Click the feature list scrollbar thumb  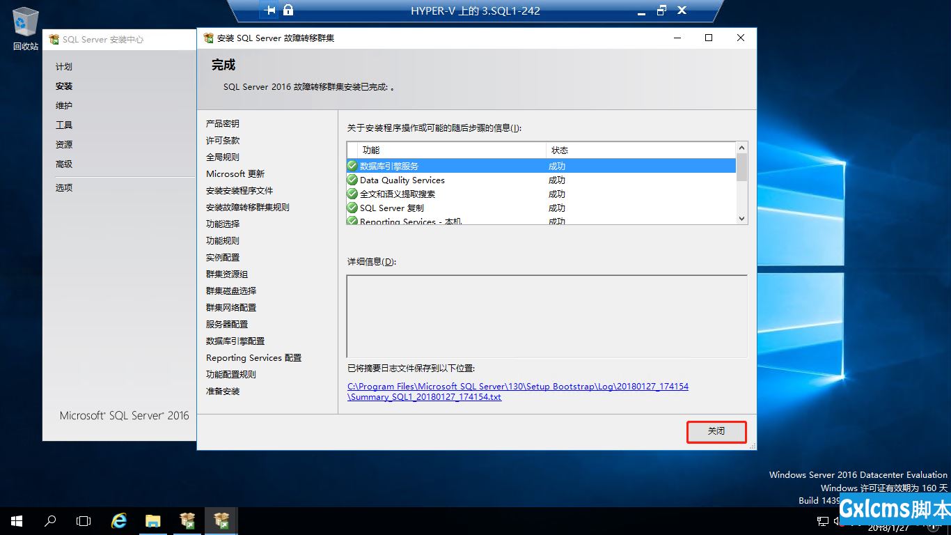click(x=741, y=167)
